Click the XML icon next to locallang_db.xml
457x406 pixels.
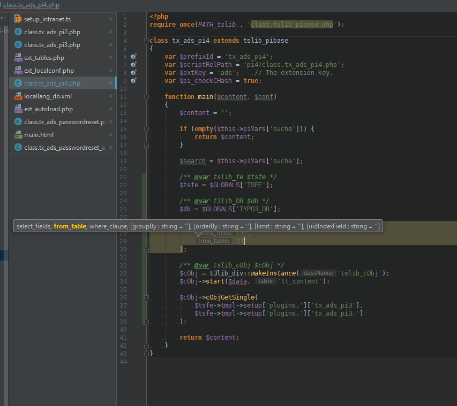click(18, 96)
